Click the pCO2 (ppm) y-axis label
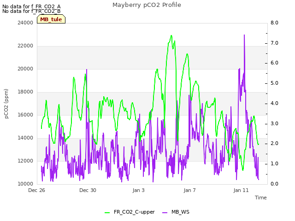Viewport: 295px width, 221px height. [x=6, y=104]
